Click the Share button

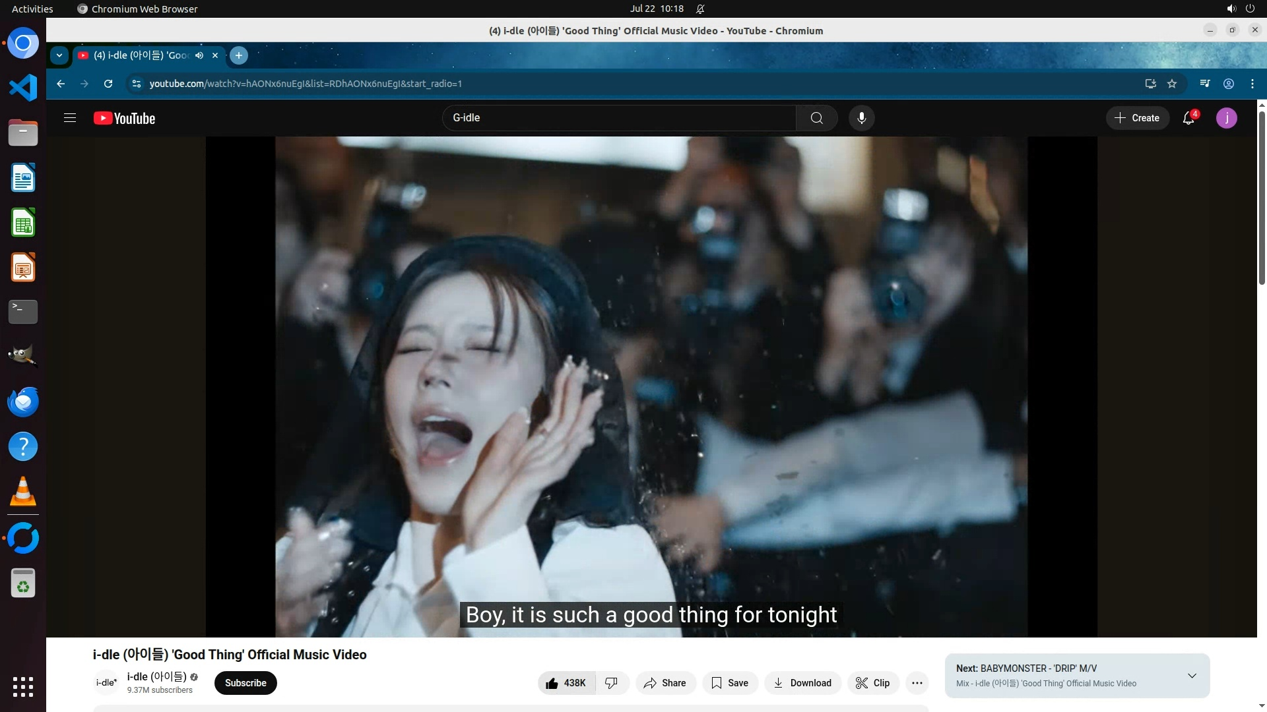pyautogui.click(x=665, y=683)
